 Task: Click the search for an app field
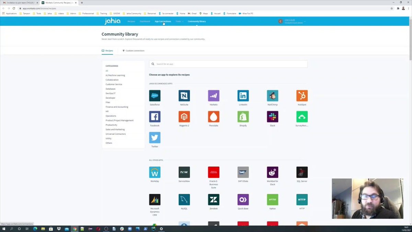point(228,64)
